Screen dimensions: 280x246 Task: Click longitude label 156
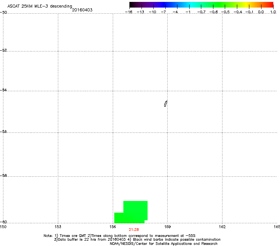[113, 227]
